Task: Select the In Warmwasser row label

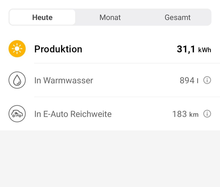Action: pos(64,80)
